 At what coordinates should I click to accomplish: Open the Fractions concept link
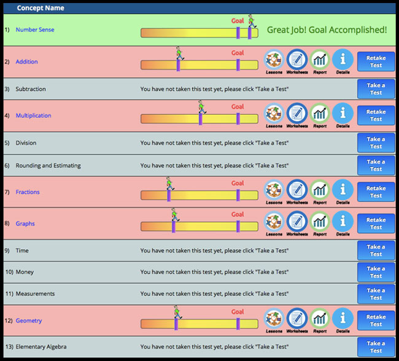tap(28, 192)
